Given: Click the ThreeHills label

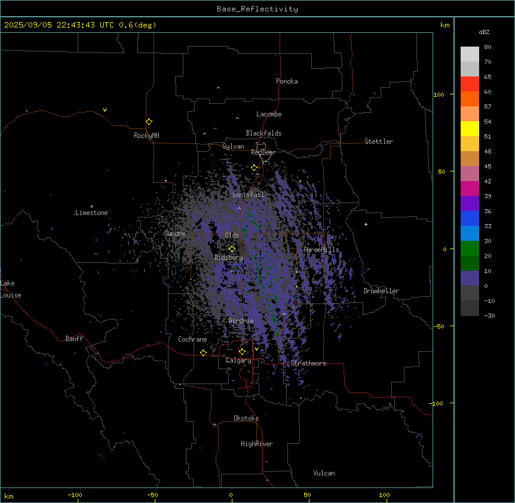Looking at the screenshot, I should [x=321, y=250].
